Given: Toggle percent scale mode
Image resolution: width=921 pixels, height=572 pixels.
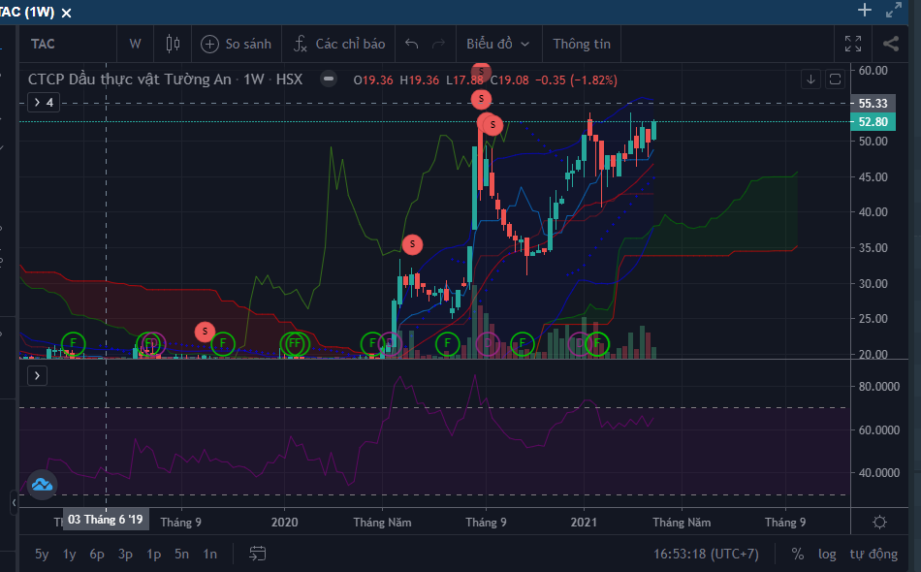Looking at the screenshot, I should point(797,554).
